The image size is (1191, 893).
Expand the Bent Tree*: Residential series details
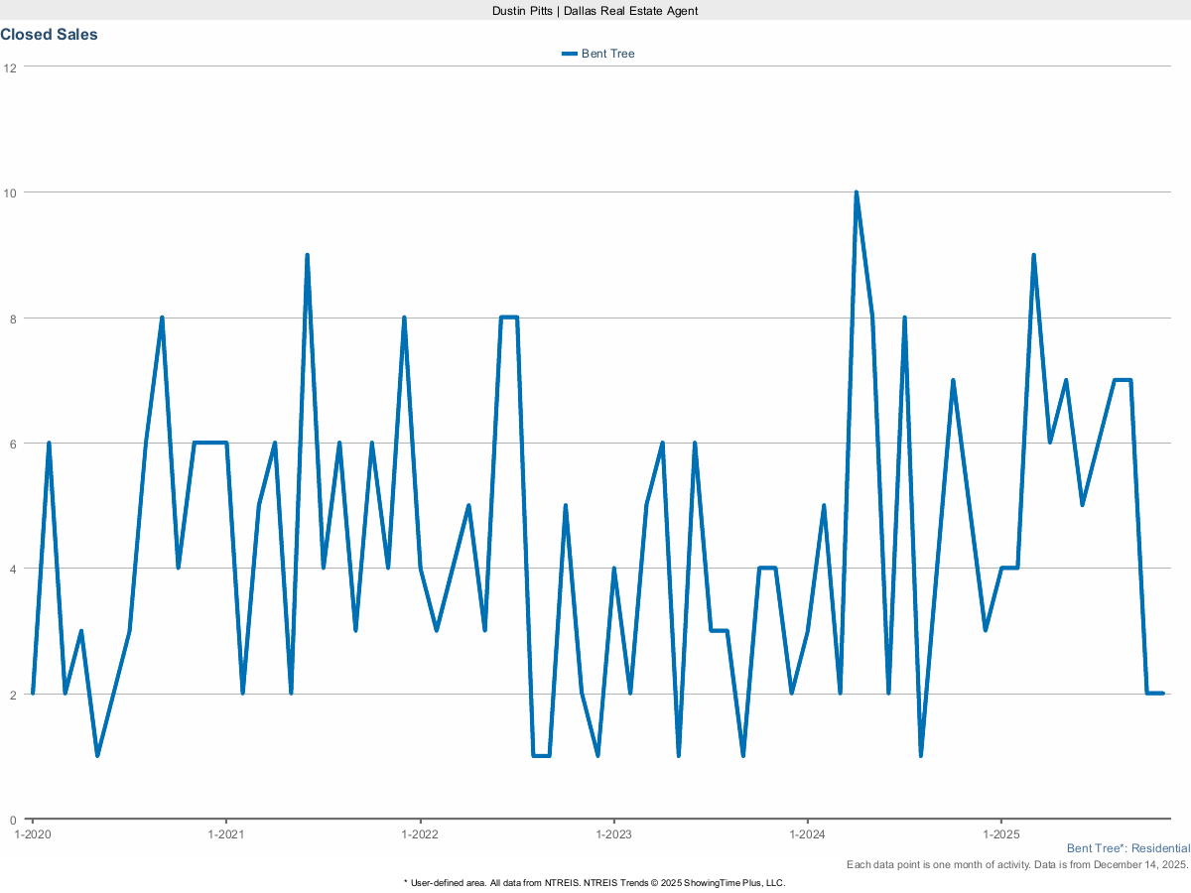[1127, 848]
